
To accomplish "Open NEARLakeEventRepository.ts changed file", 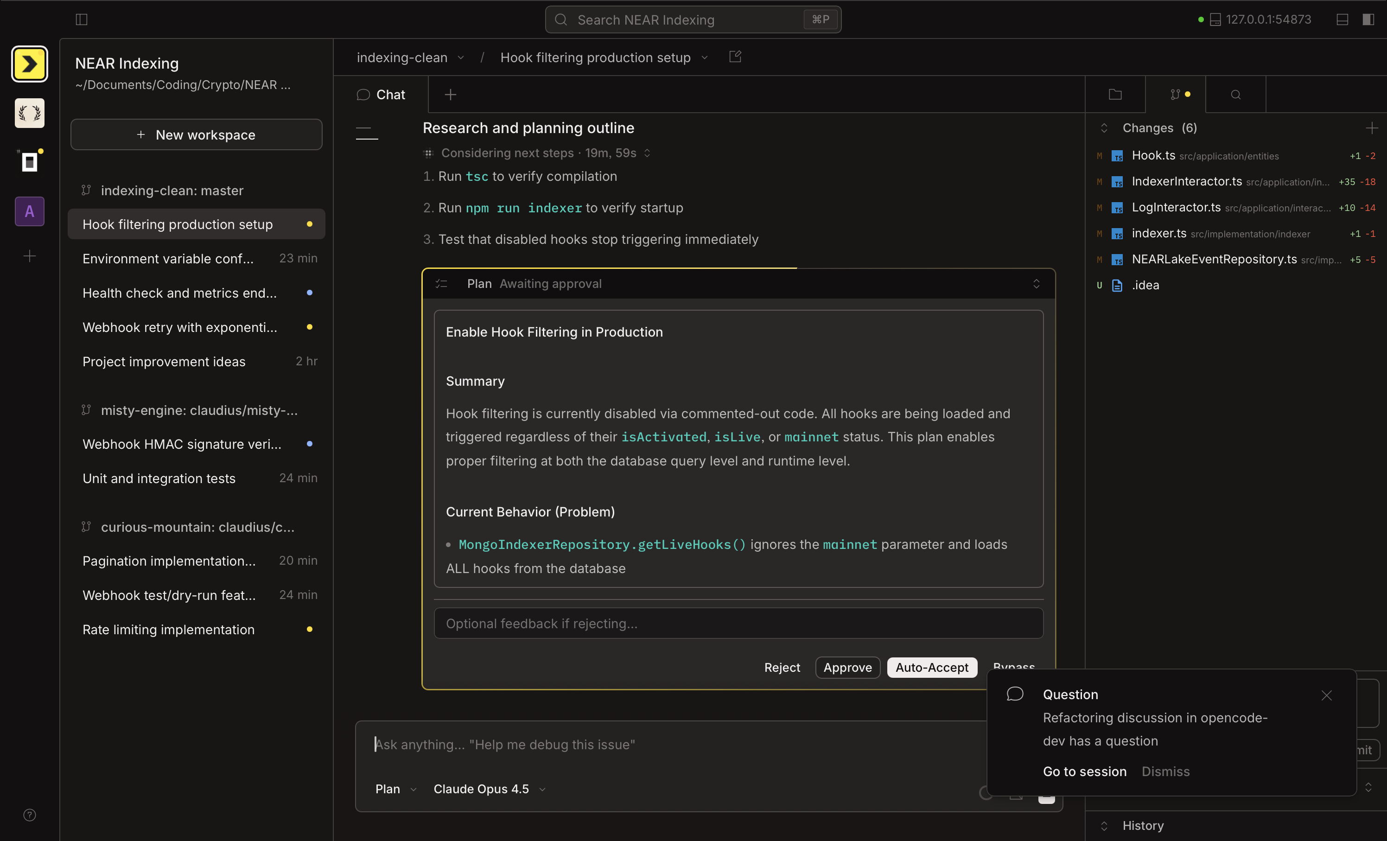I will click(x=1235, y=259).
